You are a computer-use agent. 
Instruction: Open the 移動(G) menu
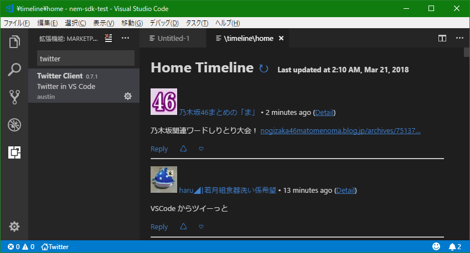click(132, 23)
